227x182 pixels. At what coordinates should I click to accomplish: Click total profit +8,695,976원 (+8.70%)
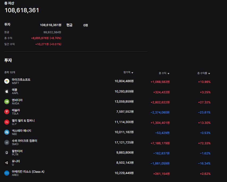[46, 38]
